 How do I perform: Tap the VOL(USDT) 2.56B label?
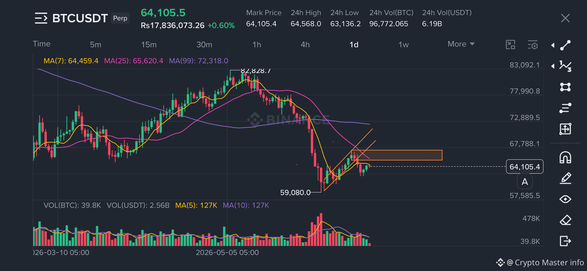[138, 206]
